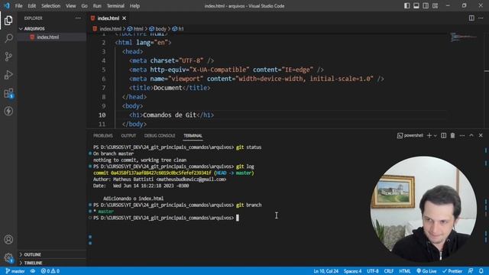The width and height of the screenshot is (489, 275).
Task: Click line 10 h1 code text
Action: point(171,115)
